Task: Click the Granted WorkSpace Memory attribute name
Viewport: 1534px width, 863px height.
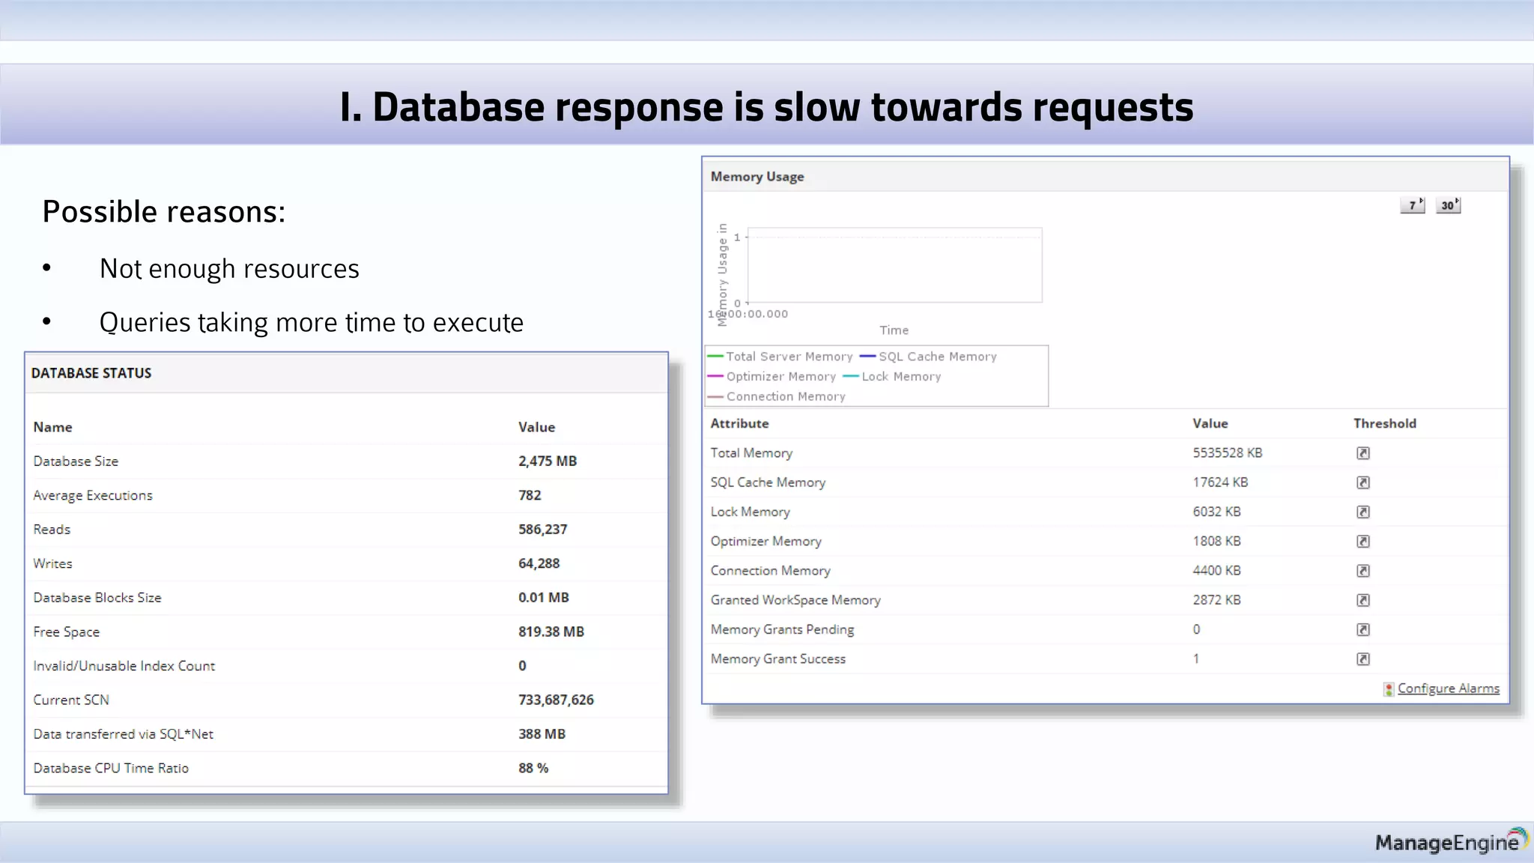Action: (x=795, y=600)
